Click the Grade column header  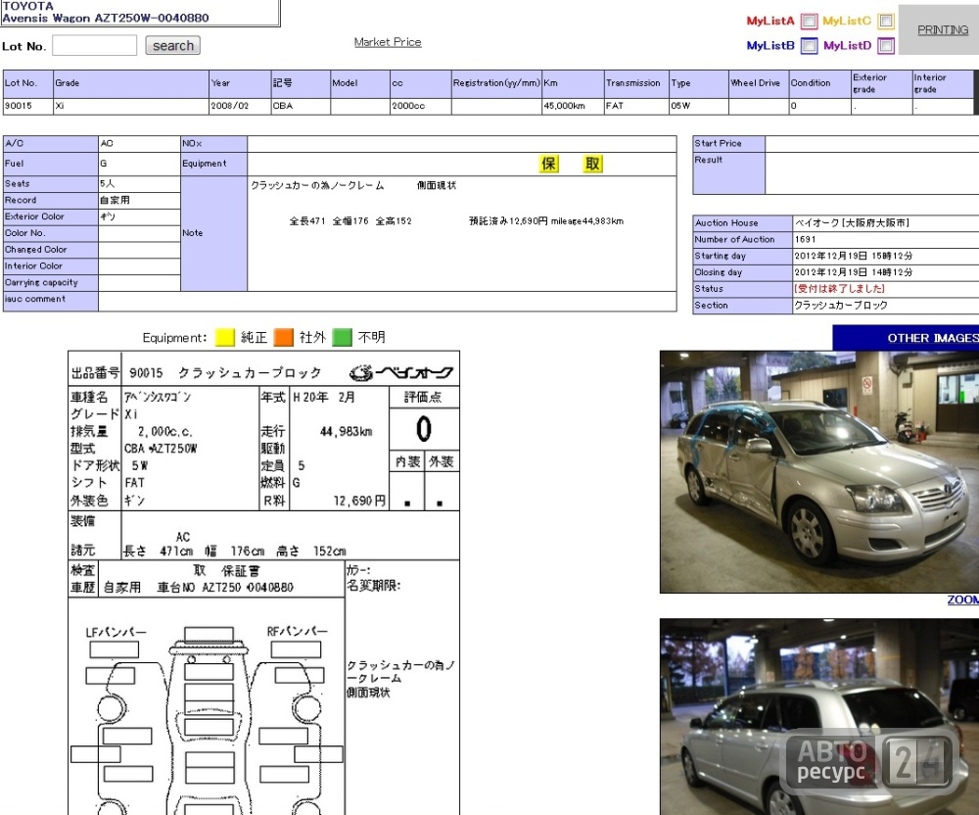click(x=130, y=83)
